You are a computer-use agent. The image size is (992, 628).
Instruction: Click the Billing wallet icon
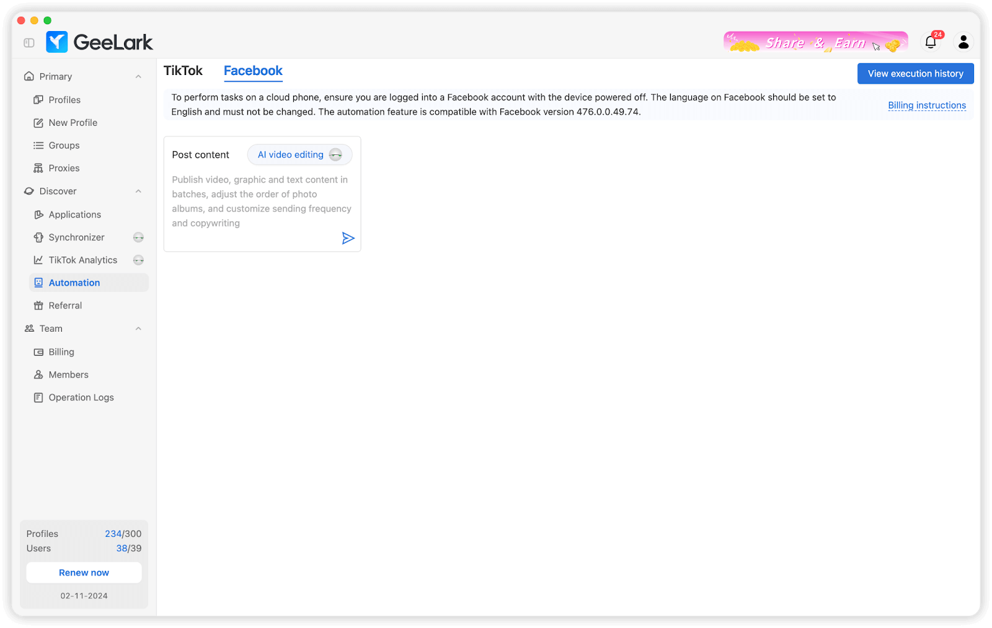pyautogui.click(x=38, y=352)
